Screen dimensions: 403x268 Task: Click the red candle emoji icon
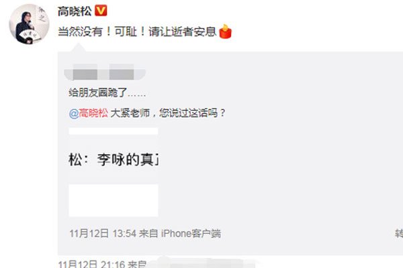(226, 31)
